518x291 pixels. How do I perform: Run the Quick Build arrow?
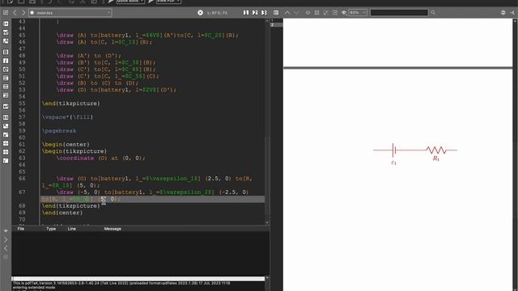(x=111, y=2)
